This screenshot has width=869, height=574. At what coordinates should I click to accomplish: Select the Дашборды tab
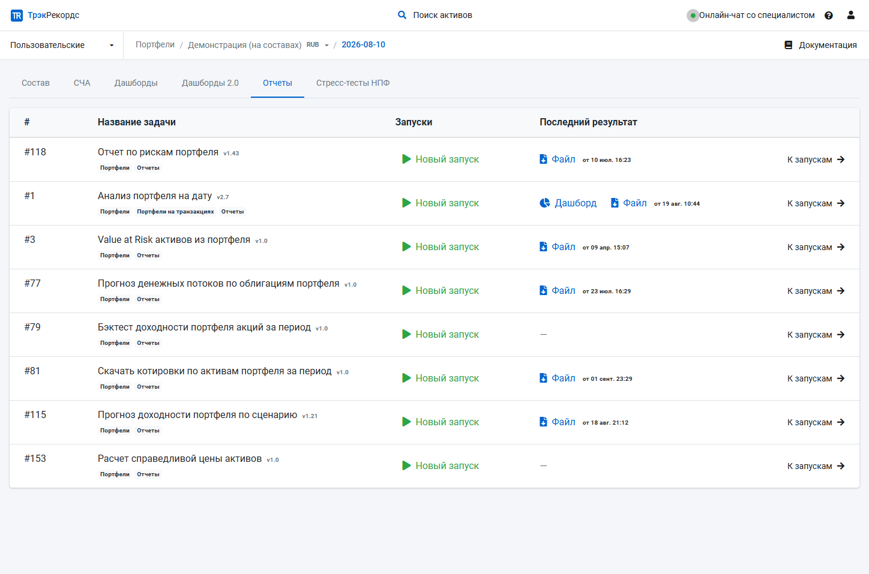[x=136, y=83]
